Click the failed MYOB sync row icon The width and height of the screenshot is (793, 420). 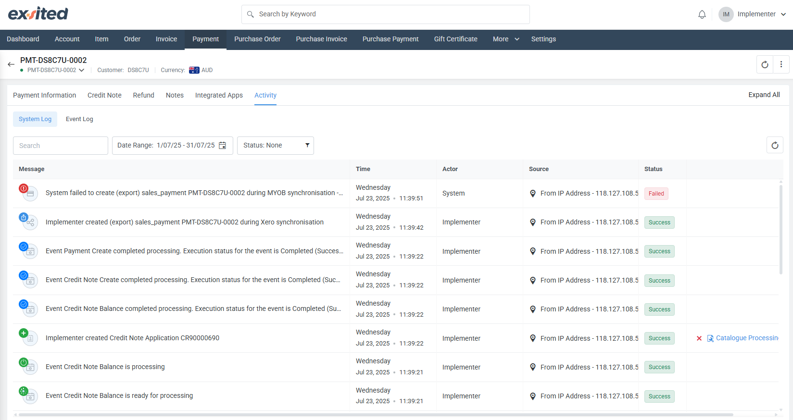point(28,192)
